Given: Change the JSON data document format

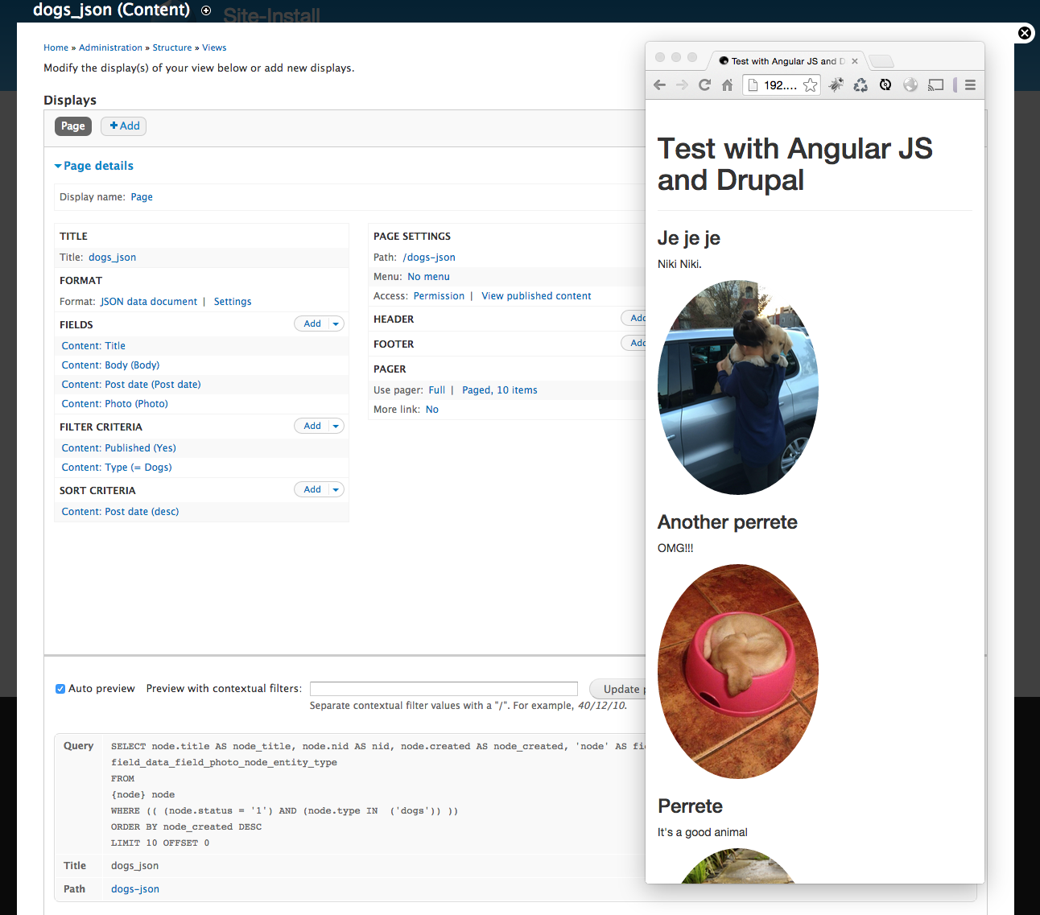Looking at the screenshot, I should (x=149, y=302).
